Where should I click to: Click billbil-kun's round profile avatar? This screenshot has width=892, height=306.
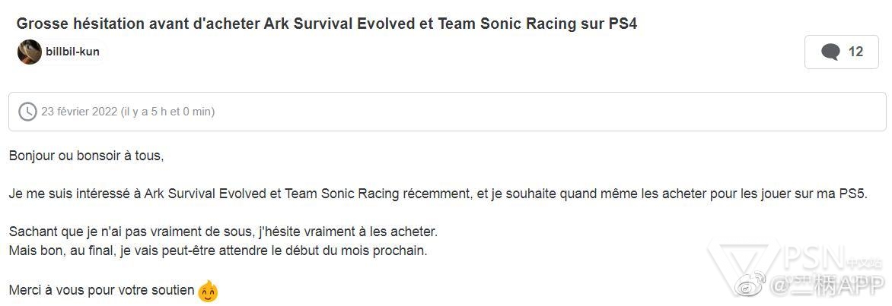point(30,52)
